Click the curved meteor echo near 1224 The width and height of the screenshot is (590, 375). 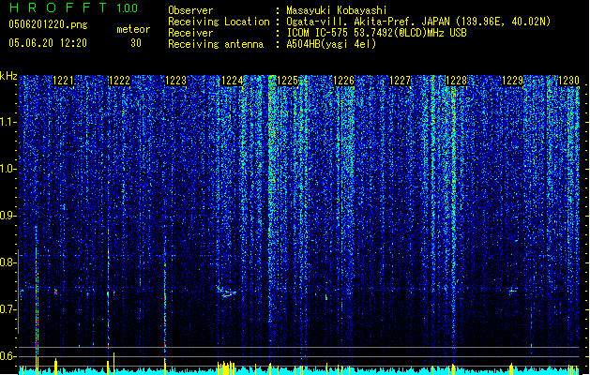coord(226,292)
